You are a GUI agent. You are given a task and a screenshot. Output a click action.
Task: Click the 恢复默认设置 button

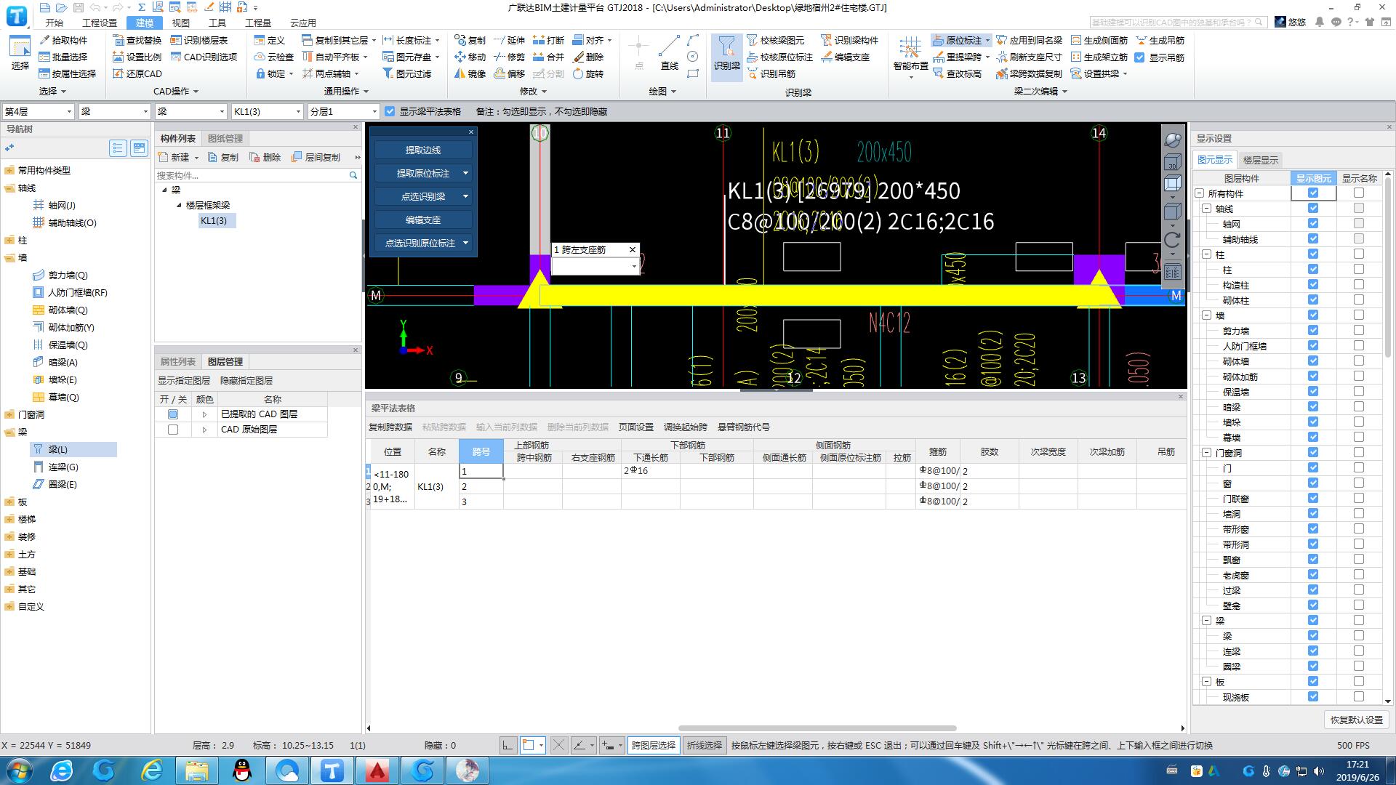tap(1356, 720)
